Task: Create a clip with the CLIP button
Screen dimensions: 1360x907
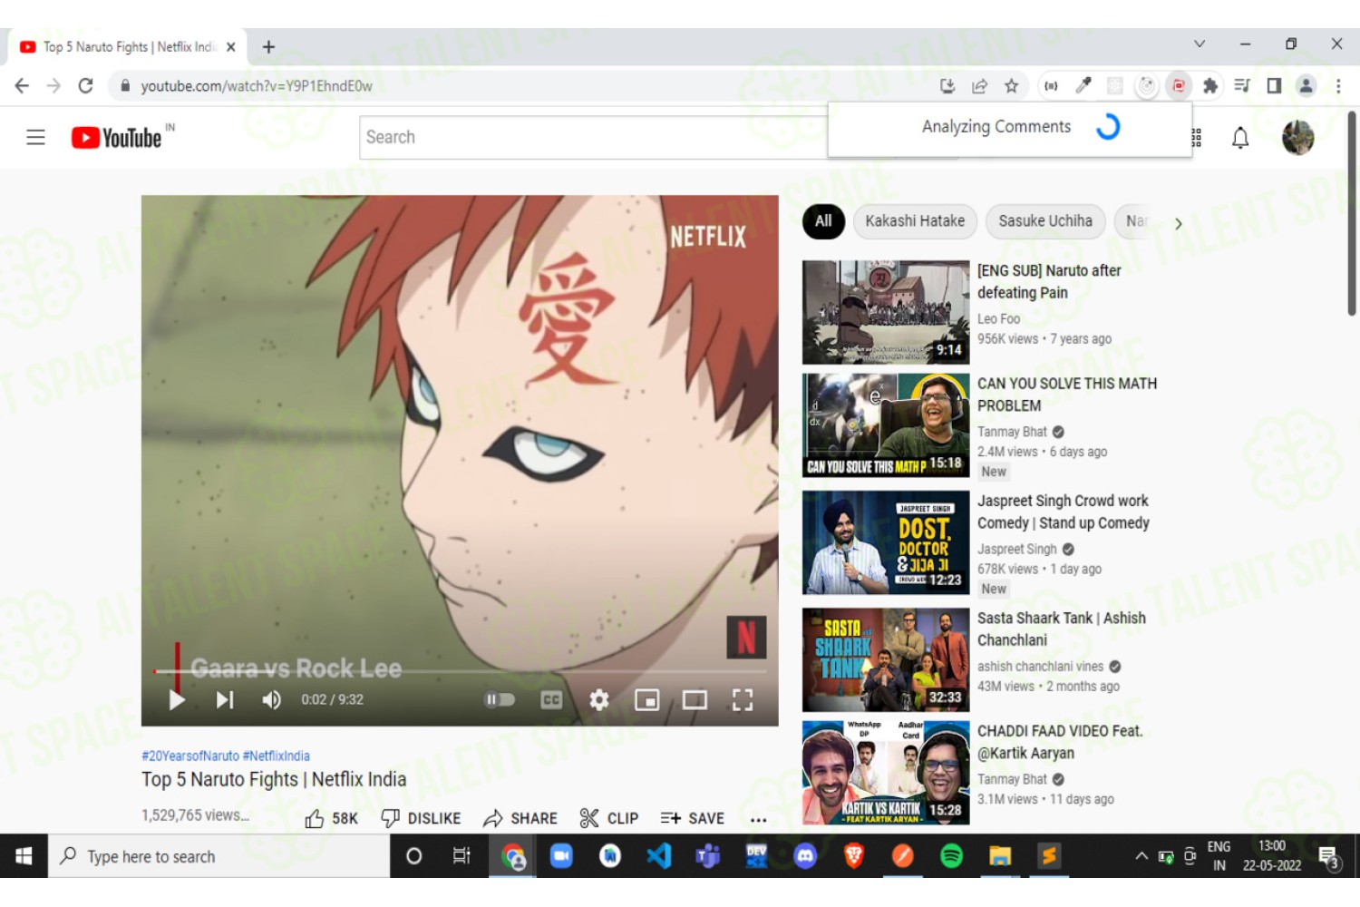Action: [609, 818]
